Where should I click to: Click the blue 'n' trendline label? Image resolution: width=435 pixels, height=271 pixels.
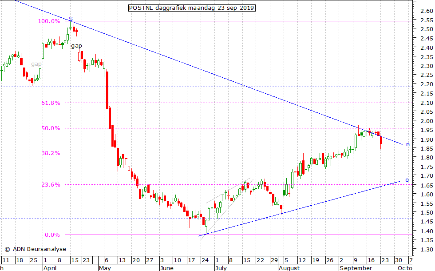click(x=408, y=144)
